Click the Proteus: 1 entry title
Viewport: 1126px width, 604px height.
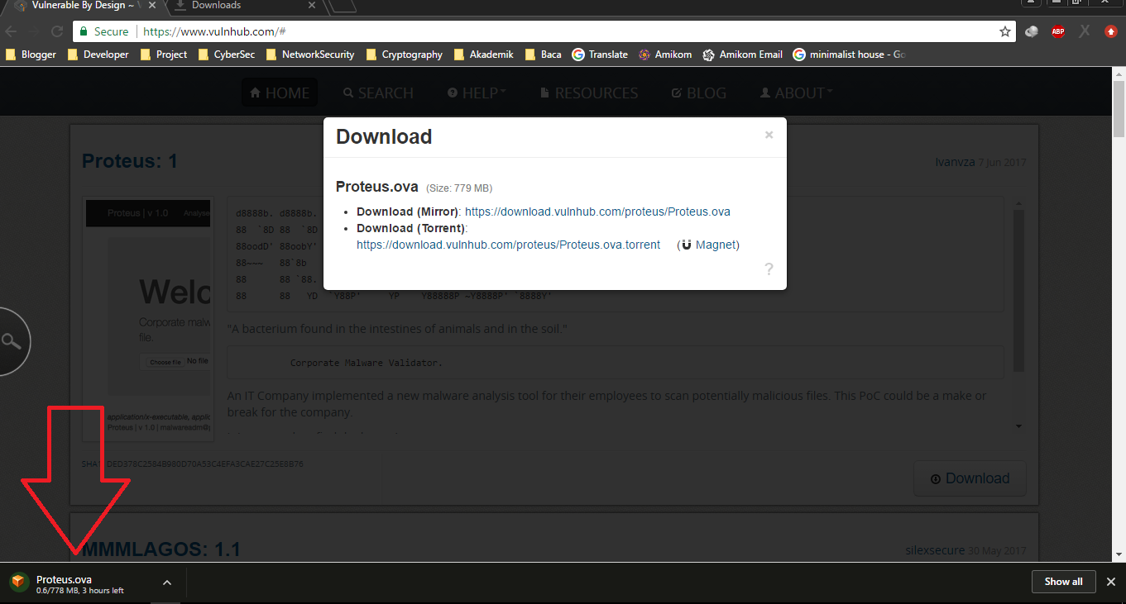(130, 161)
